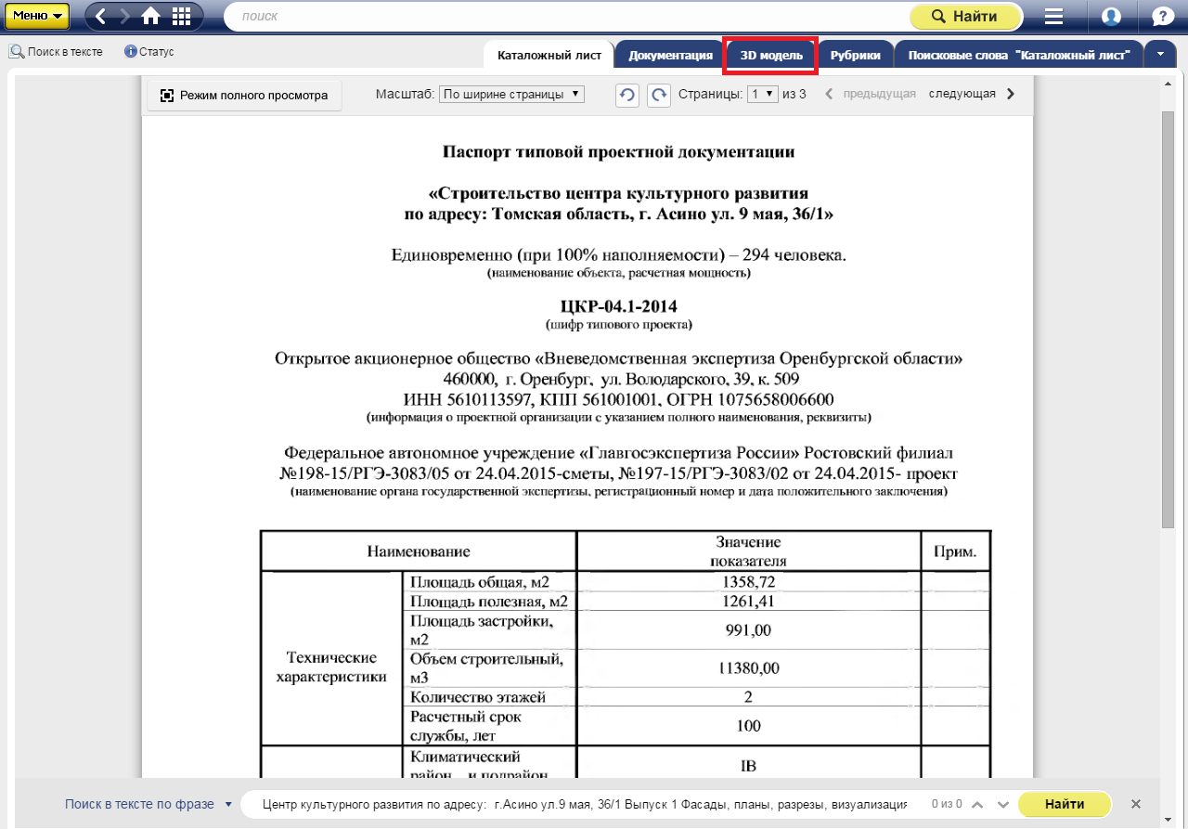Expand the yellow Меню dropdown
Viewport: 1188px width, 829px height.
pos(37,16)
